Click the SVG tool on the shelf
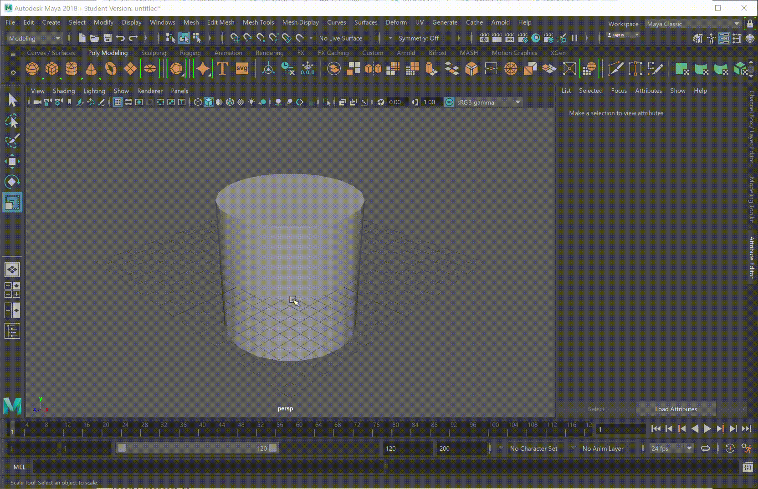Viewport: 758px width, 489px height. [242, 69]
